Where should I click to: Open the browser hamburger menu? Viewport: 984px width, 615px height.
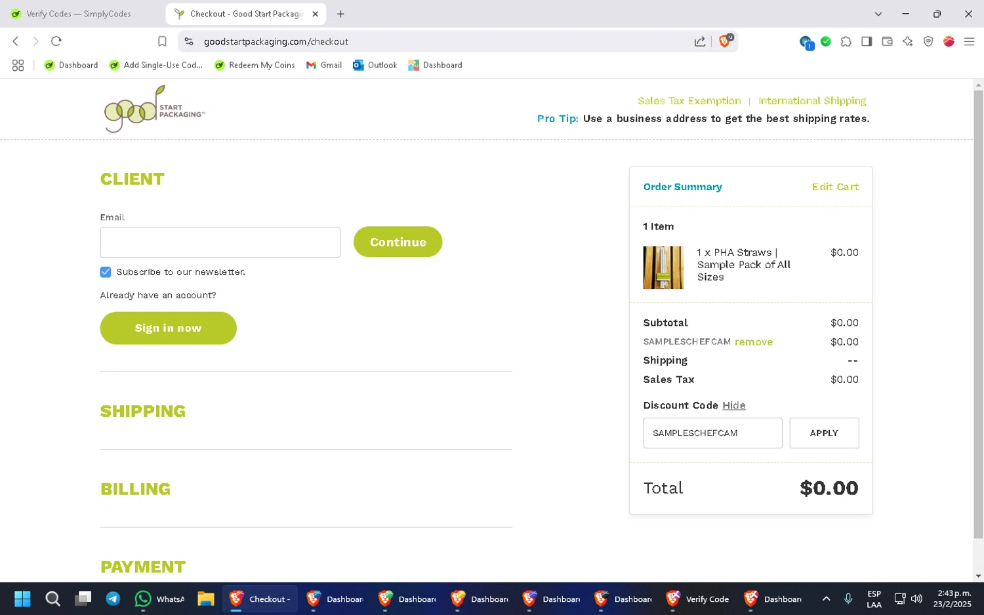969,41
